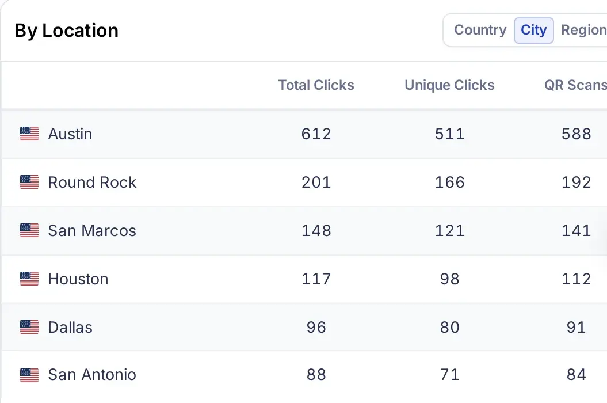Click San Antonio unique clicks value 71
The image size is (607, 403).
click(x=449, y=375)
